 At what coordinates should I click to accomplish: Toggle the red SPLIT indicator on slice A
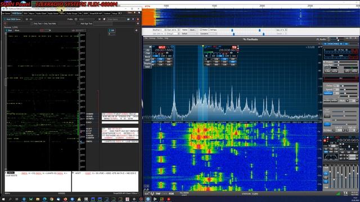coord(162,47)
